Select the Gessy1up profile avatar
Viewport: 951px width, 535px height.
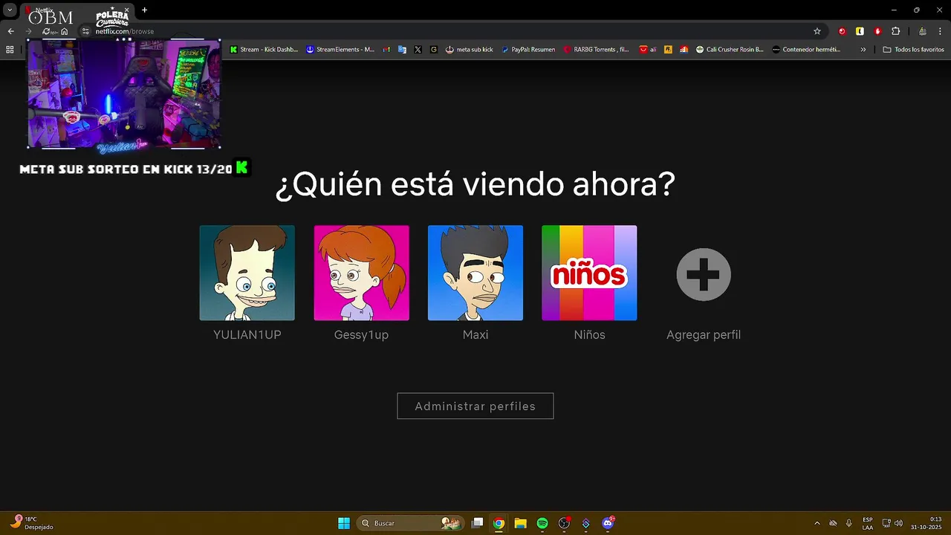361,273
